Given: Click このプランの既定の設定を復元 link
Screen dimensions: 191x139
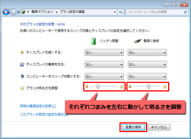Looking at the screenshot, I should [x=44, y=114].
